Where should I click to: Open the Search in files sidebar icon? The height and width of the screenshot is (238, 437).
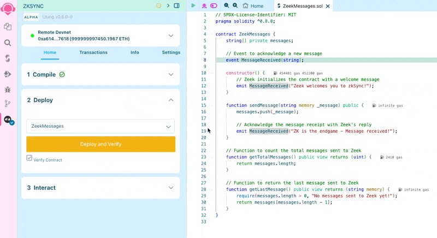click(8, 43)
